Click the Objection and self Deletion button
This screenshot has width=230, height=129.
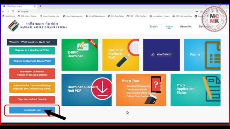point(32,100)
